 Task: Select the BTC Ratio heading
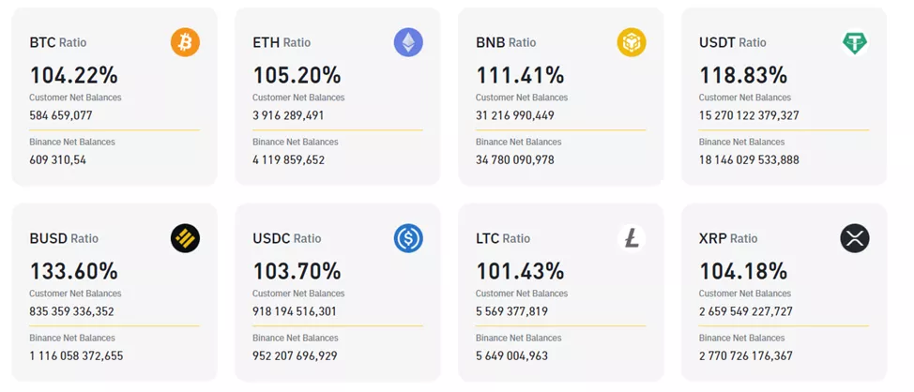click(57, 43)
